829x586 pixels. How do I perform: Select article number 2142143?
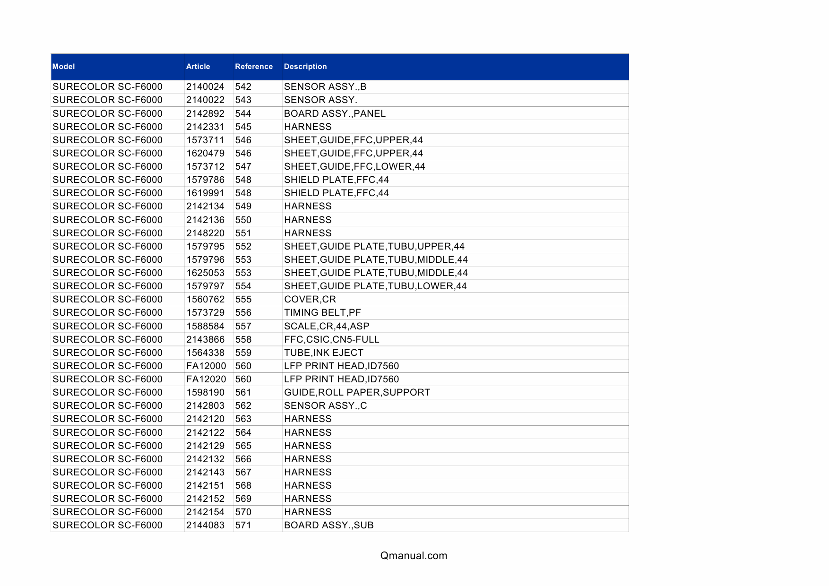point(205,472)
